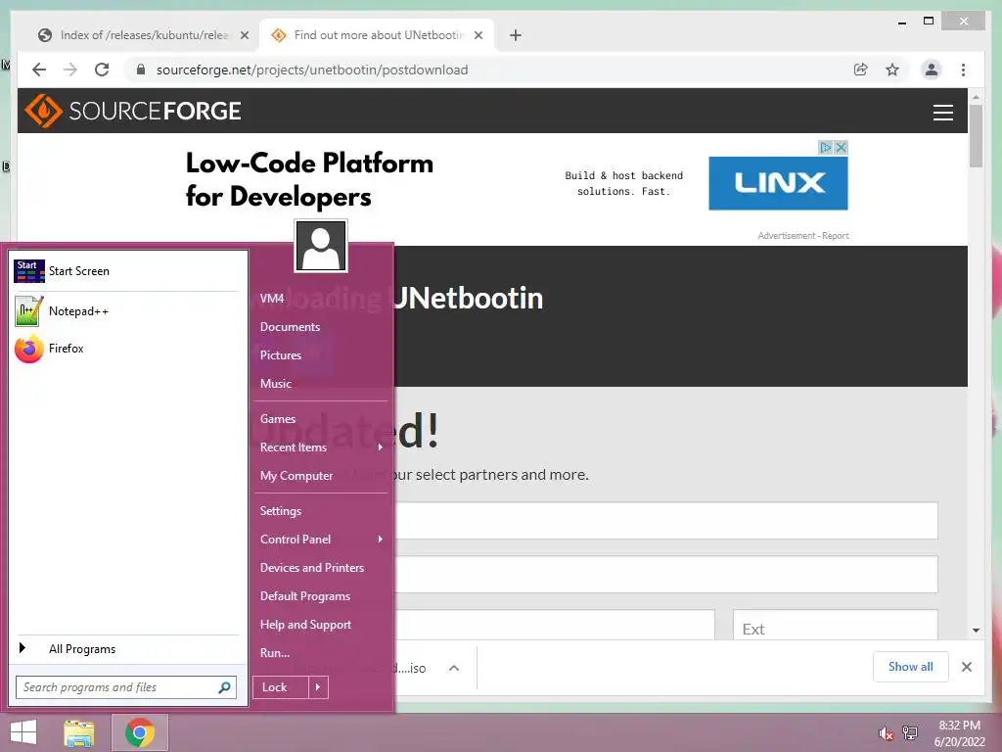The height and width of the screenshot is (752, 1002).
Task: Close the LINX advertisement
Action: [841, 148]
